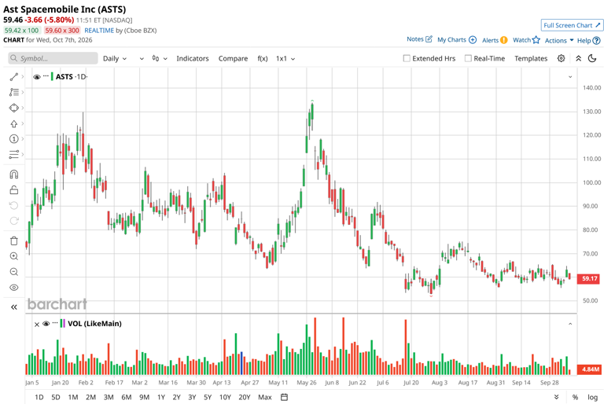Collapse the chart toolbar with double chevron
Image resolution: width=604 pixels, height=404 pixels.
[x=578, y=58]
